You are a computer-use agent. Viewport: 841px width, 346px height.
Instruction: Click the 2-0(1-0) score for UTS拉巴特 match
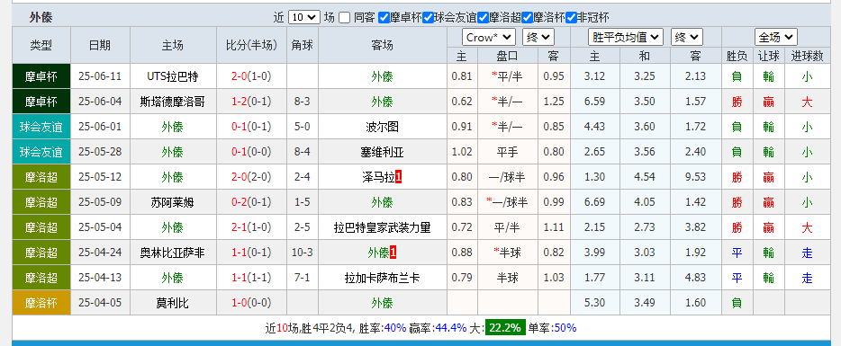coord(251,76)
